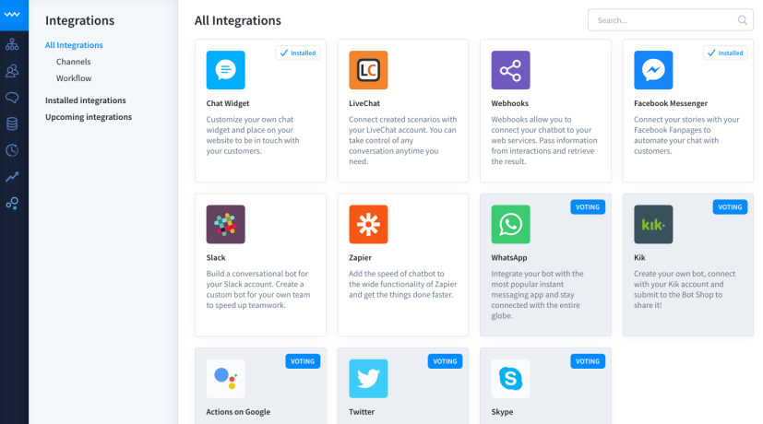This screenshot has height=424, width=763.
Task: Select the integrations bubbles icon in sidebar
Action: 12,204
